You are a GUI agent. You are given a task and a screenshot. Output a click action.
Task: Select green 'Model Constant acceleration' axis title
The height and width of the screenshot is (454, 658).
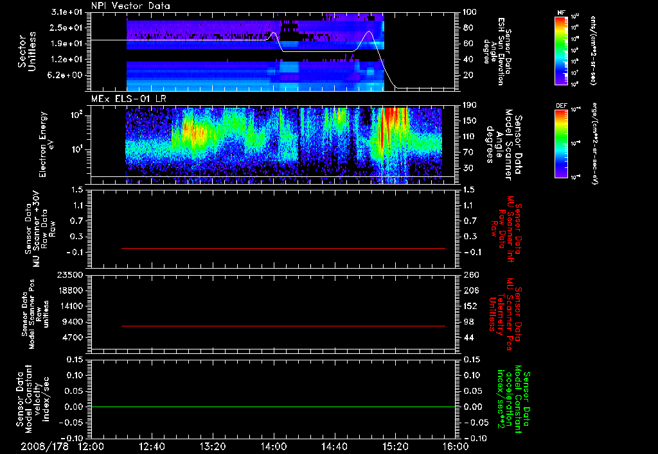pos(513,400)
